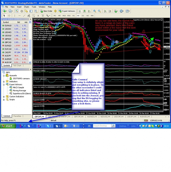Open the Indicators list dropdown icon
The height and width of the screenshot is (172, 171).
116,11
